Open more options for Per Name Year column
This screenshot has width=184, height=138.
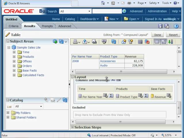[106, 95]
